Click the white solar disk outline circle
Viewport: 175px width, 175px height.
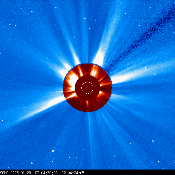87,88
